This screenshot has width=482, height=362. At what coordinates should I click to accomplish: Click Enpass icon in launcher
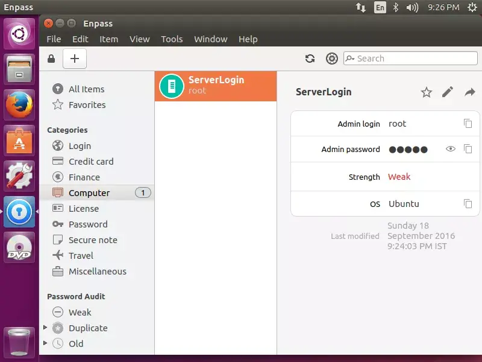tap(19, 212)
